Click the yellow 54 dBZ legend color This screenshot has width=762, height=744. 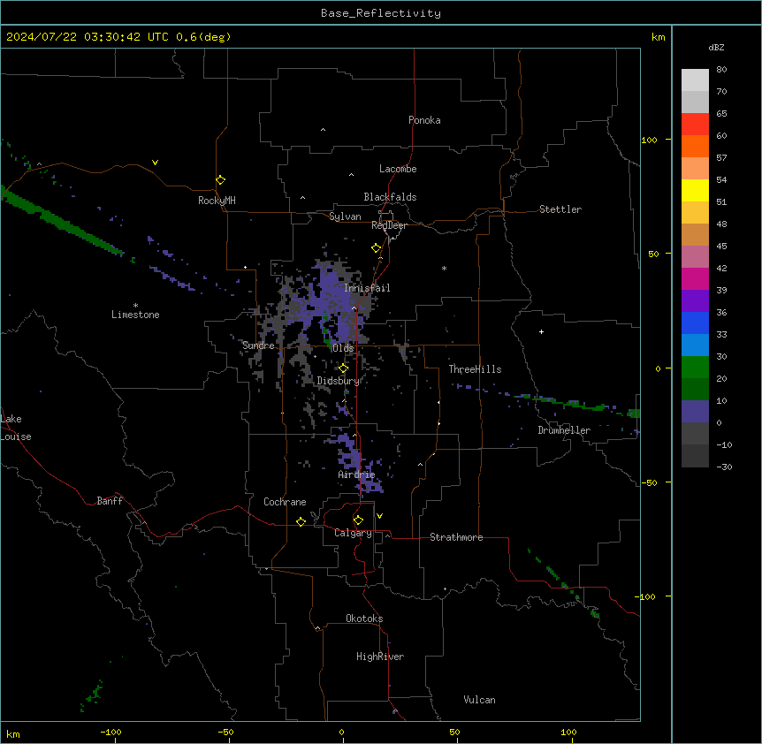695,190
